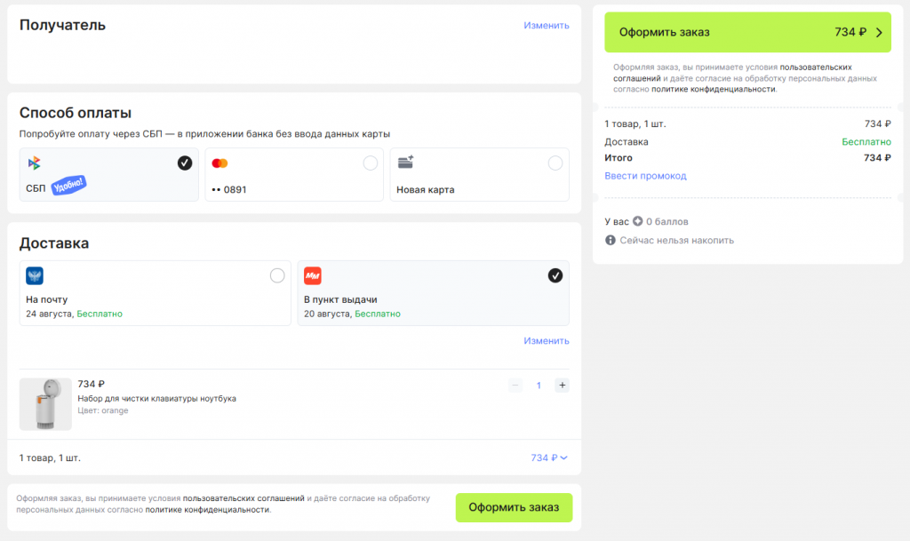The width and height of the screenshot is (910, 541).
Task: Click the arrow on top 'Оформить заказ' button
Action: pos(879,33)
